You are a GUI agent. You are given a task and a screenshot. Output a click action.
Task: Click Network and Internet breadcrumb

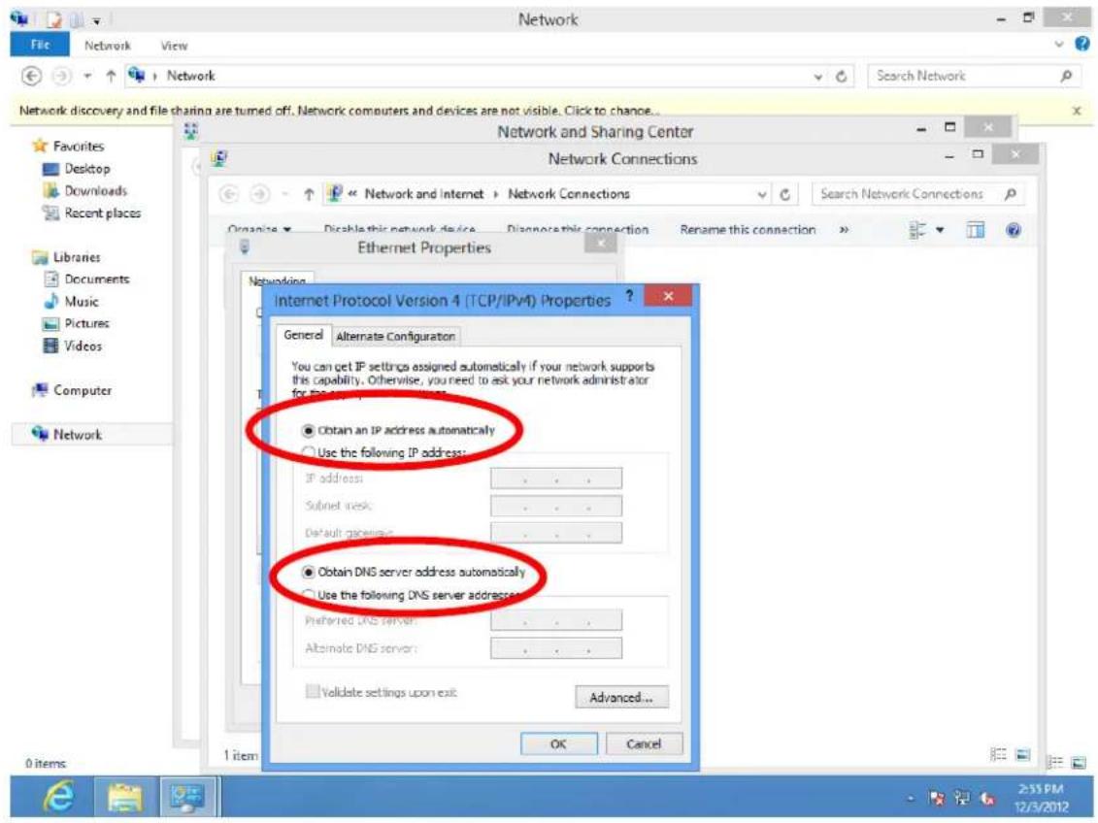click(423, 194)
